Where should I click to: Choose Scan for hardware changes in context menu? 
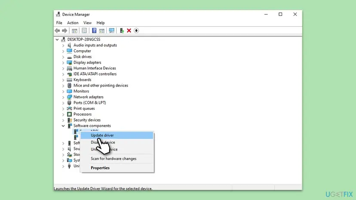[117, 158]
